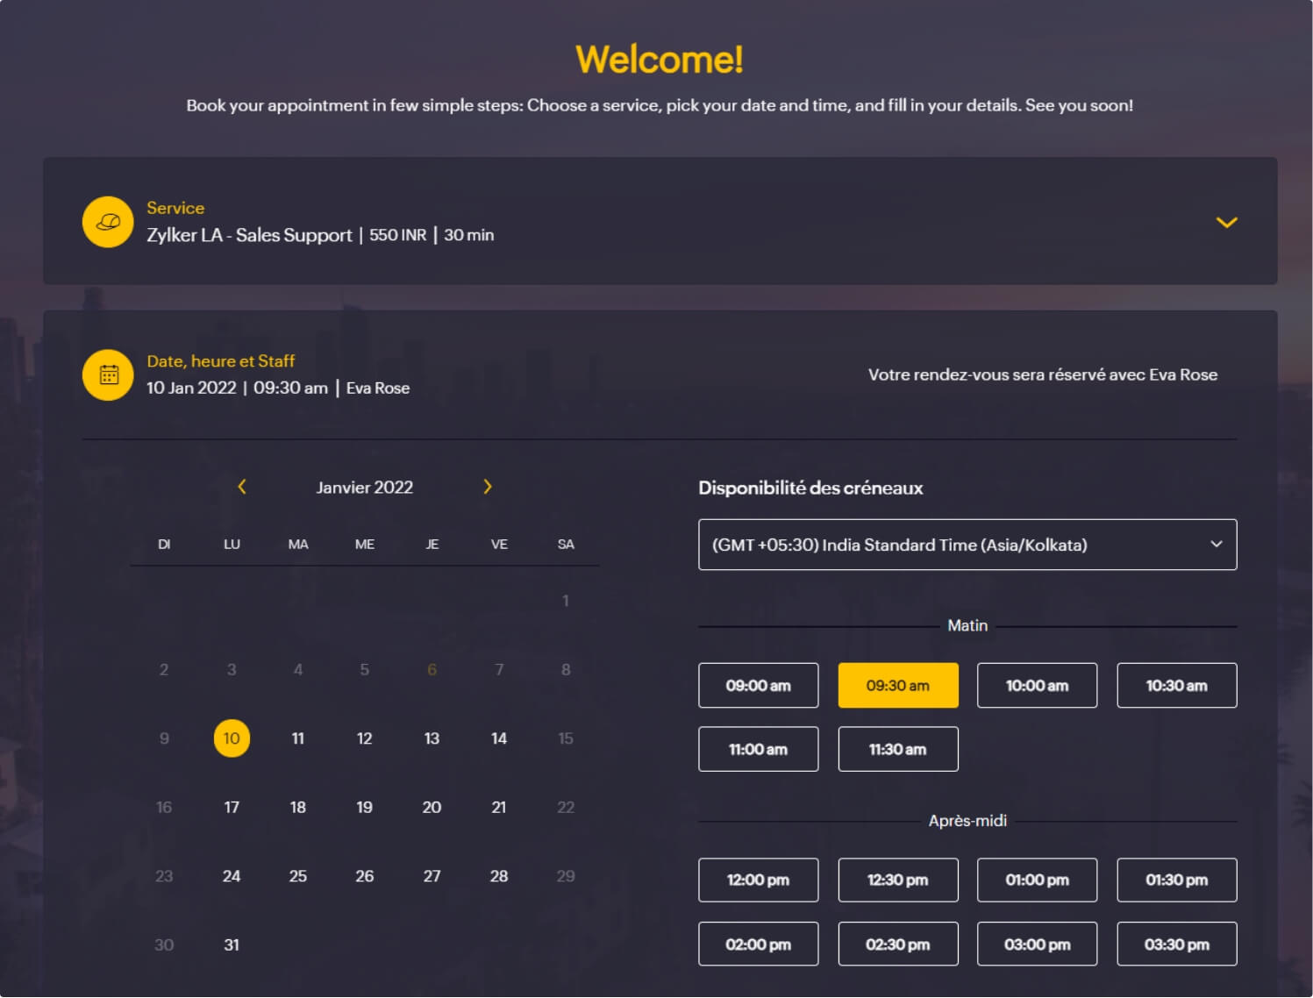The image size is (1313, 998).
Task: Click Zylker LA - Sales Support text
Action: (x=249, y=235)
